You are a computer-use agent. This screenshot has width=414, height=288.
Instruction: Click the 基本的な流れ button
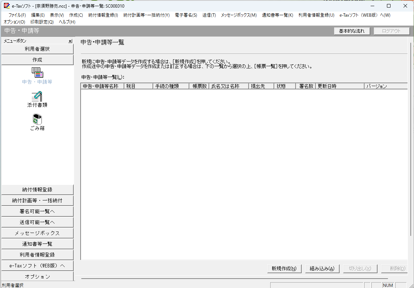(352, 31)
